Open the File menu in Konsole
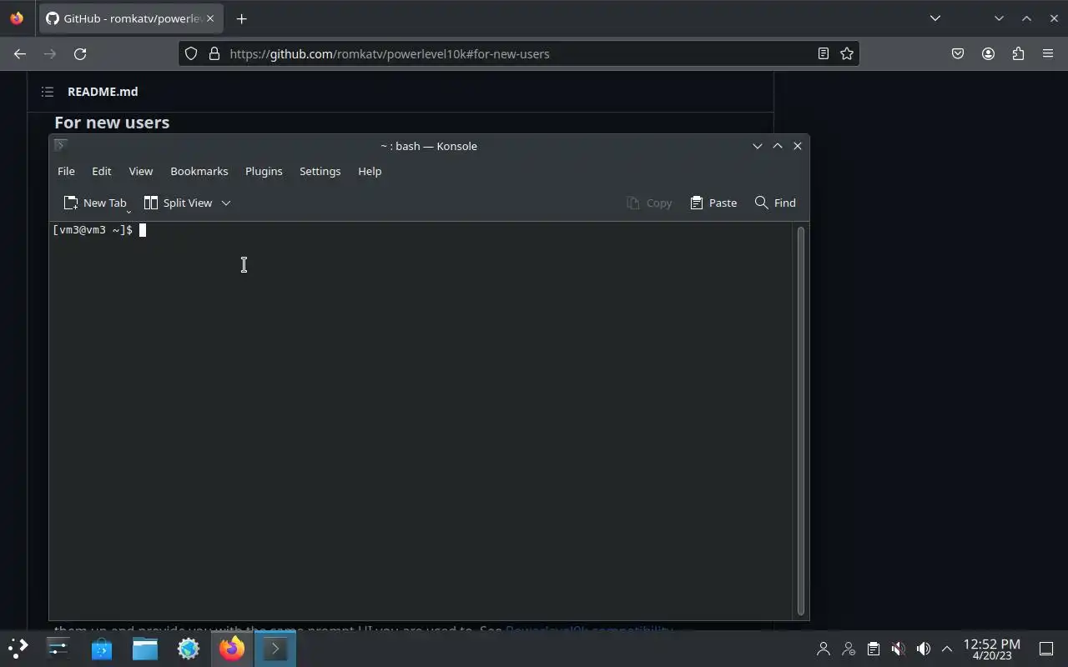The height and width of the screenshot is (667, 1068). click(66, 171)
